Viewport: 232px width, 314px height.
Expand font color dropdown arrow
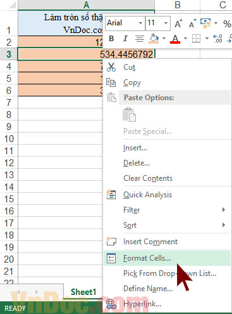[185, 39]
